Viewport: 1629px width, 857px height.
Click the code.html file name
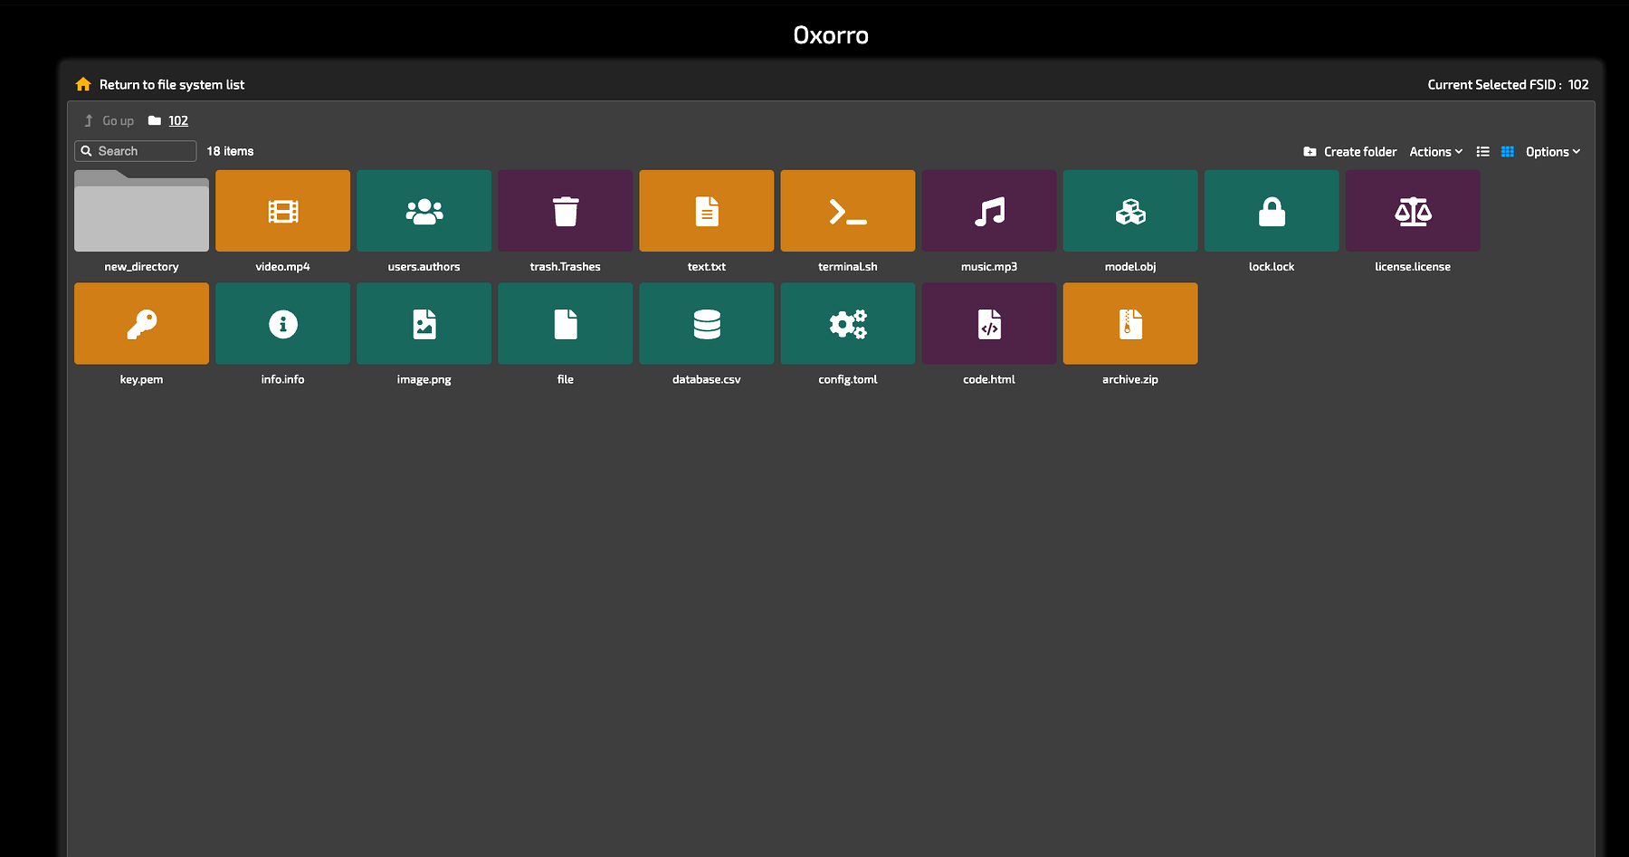(x=988, y=380)
